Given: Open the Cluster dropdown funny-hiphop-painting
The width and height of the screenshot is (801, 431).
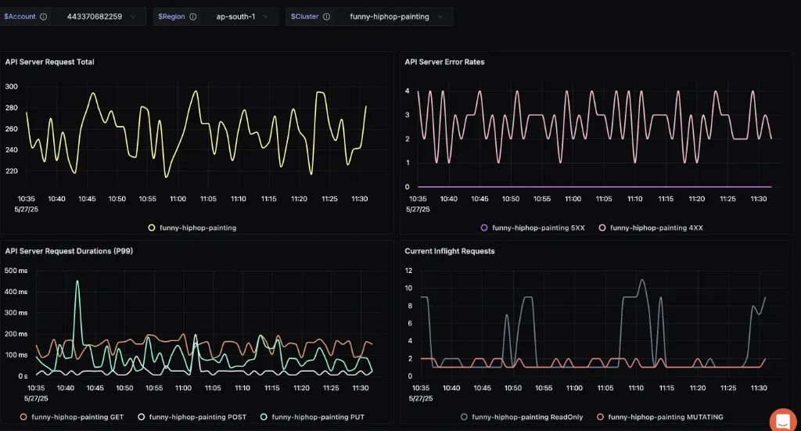Looking at the screenshot, I should [394, 16].
